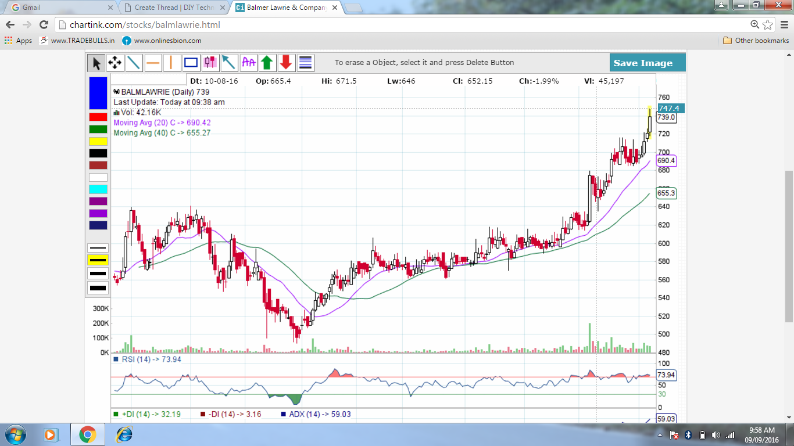Open Chrome from the taskbar
This screenshot has width=794, height=446.
[87, 434]
